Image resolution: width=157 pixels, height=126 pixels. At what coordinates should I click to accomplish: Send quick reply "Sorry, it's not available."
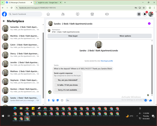68,90
